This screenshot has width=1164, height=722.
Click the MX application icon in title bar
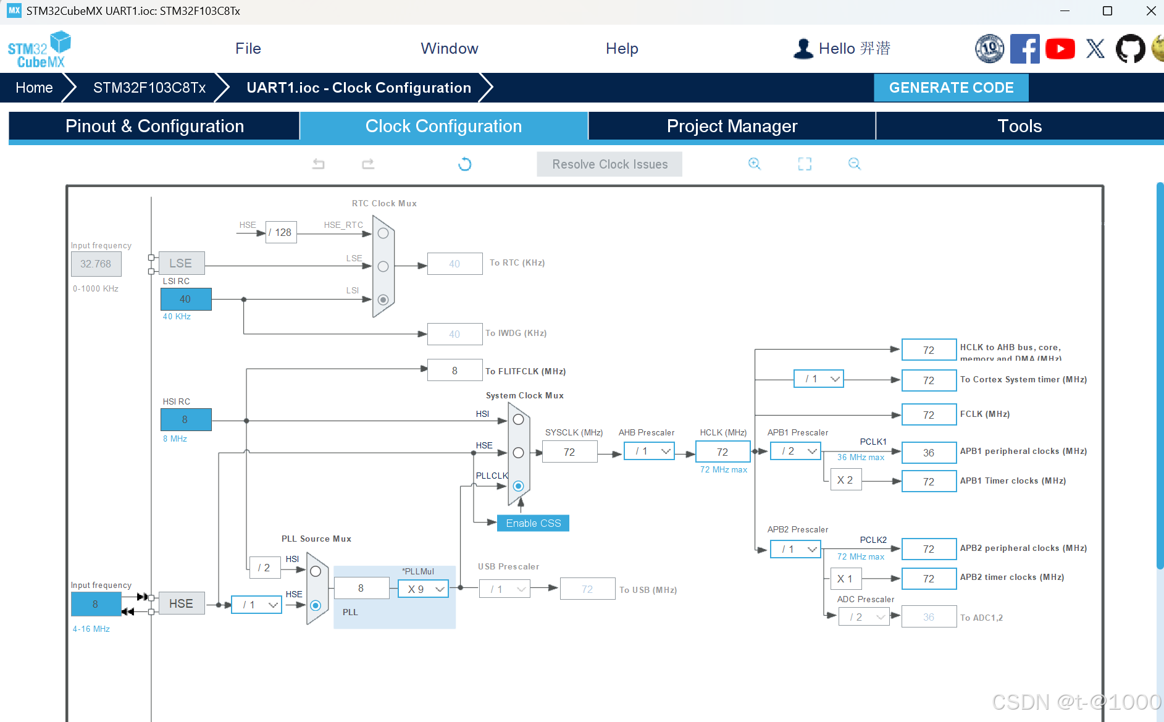[x=14, y=10]
